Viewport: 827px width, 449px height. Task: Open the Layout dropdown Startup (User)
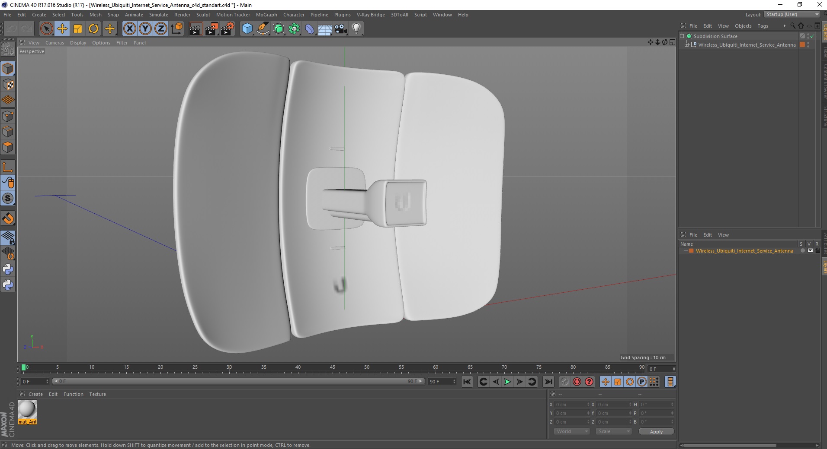792,14
